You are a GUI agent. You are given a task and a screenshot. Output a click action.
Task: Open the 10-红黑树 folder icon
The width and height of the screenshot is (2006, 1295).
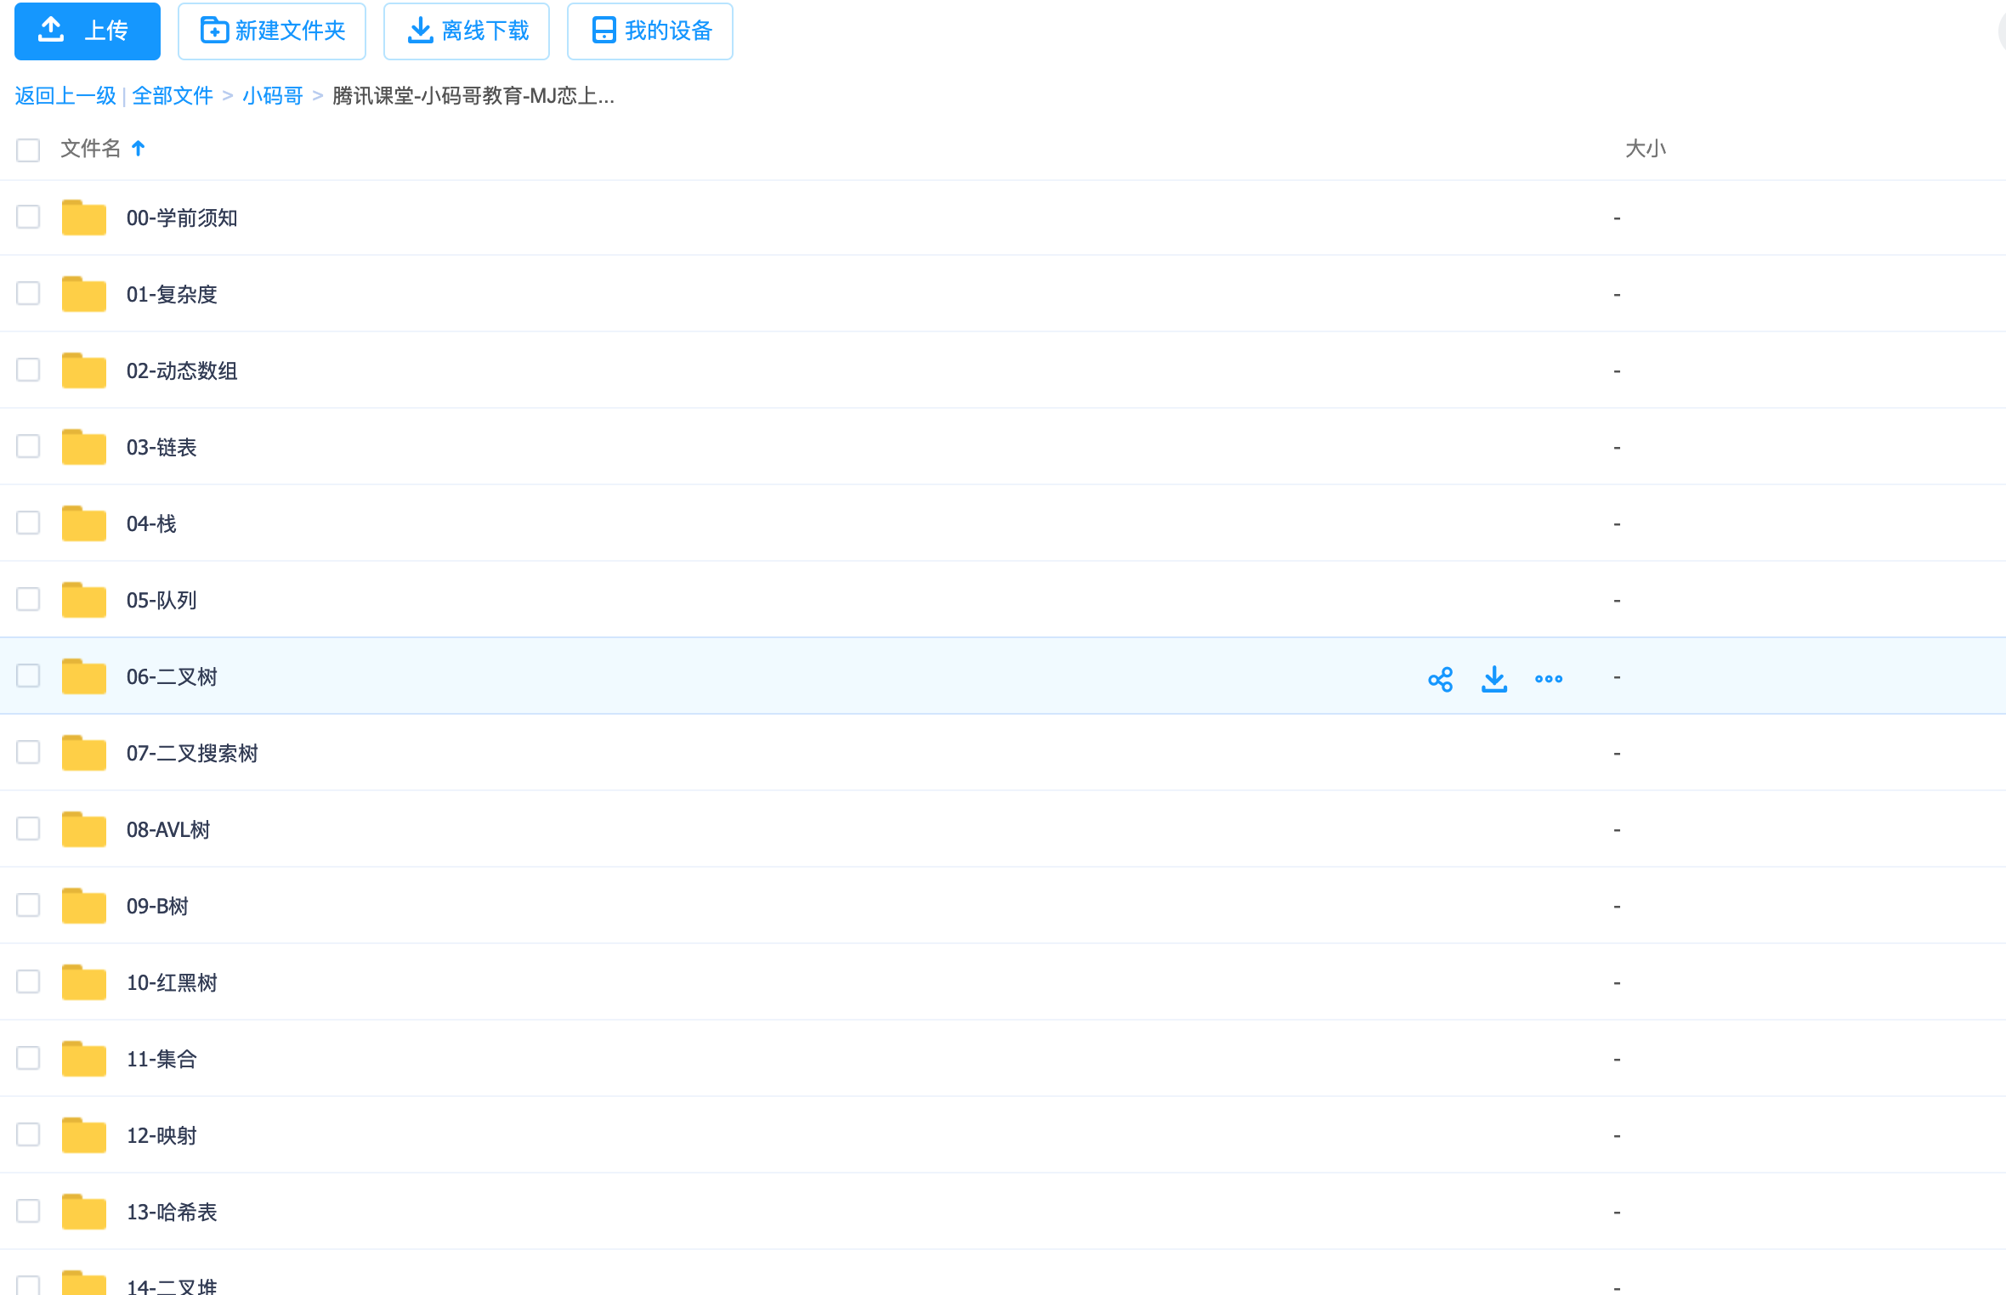click(84, 982)
